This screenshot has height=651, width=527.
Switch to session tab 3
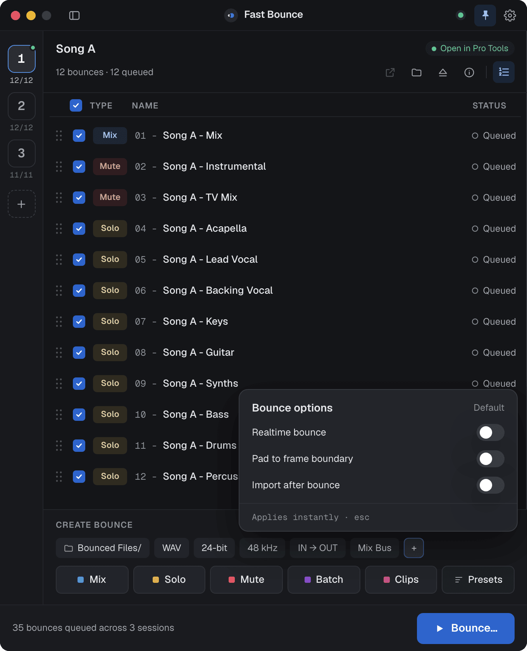point(22,153)
